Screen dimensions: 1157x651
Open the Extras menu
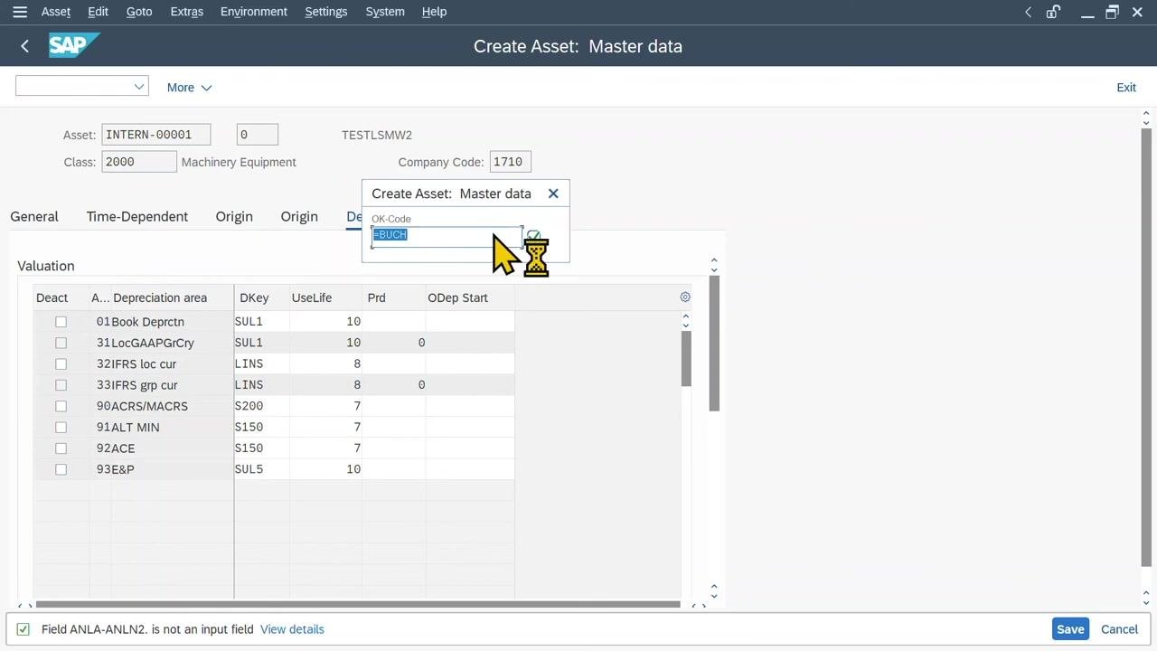(x=186, y=12)
